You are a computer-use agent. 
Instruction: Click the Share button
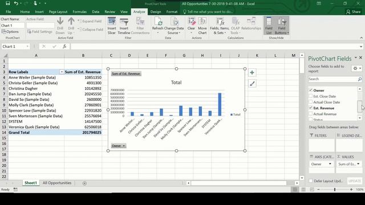[354, 11]
